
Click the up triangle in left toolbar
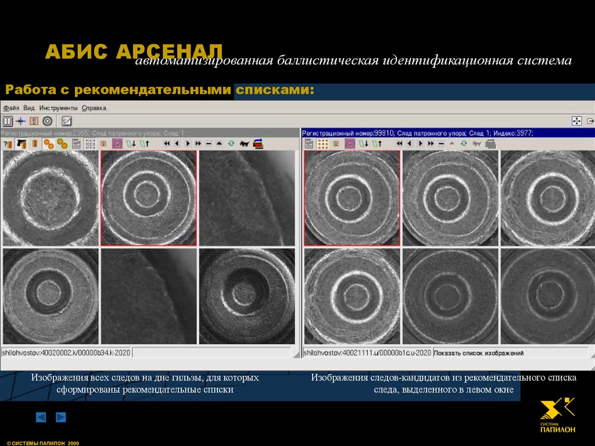tap(219, 144)
